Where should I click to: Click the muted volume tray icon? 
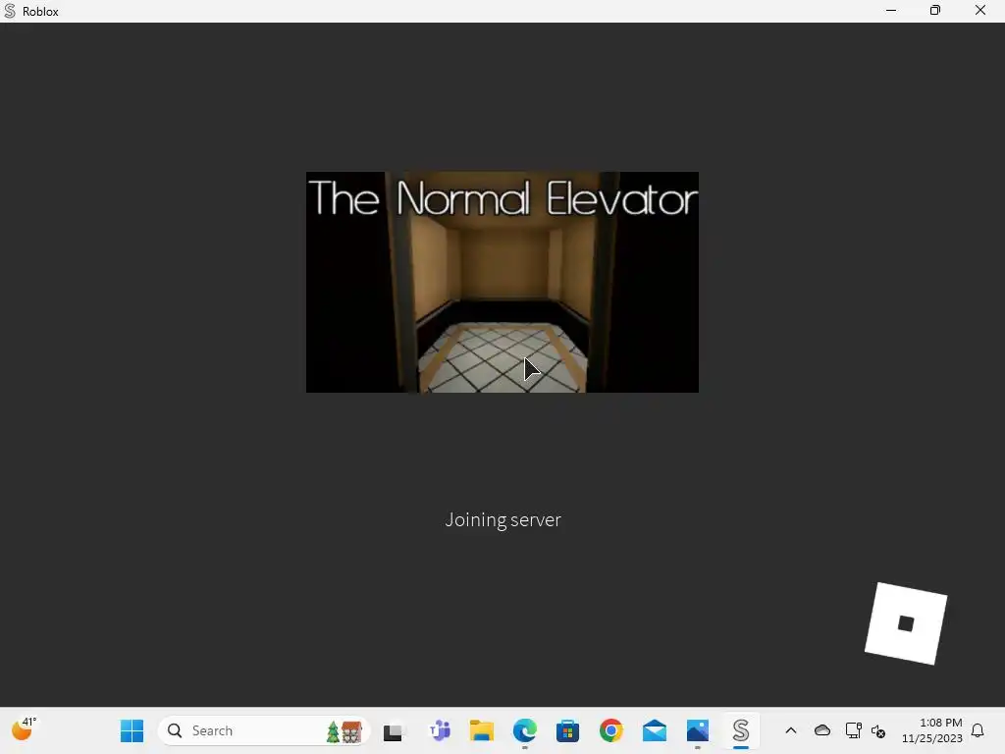click(878, 730)
